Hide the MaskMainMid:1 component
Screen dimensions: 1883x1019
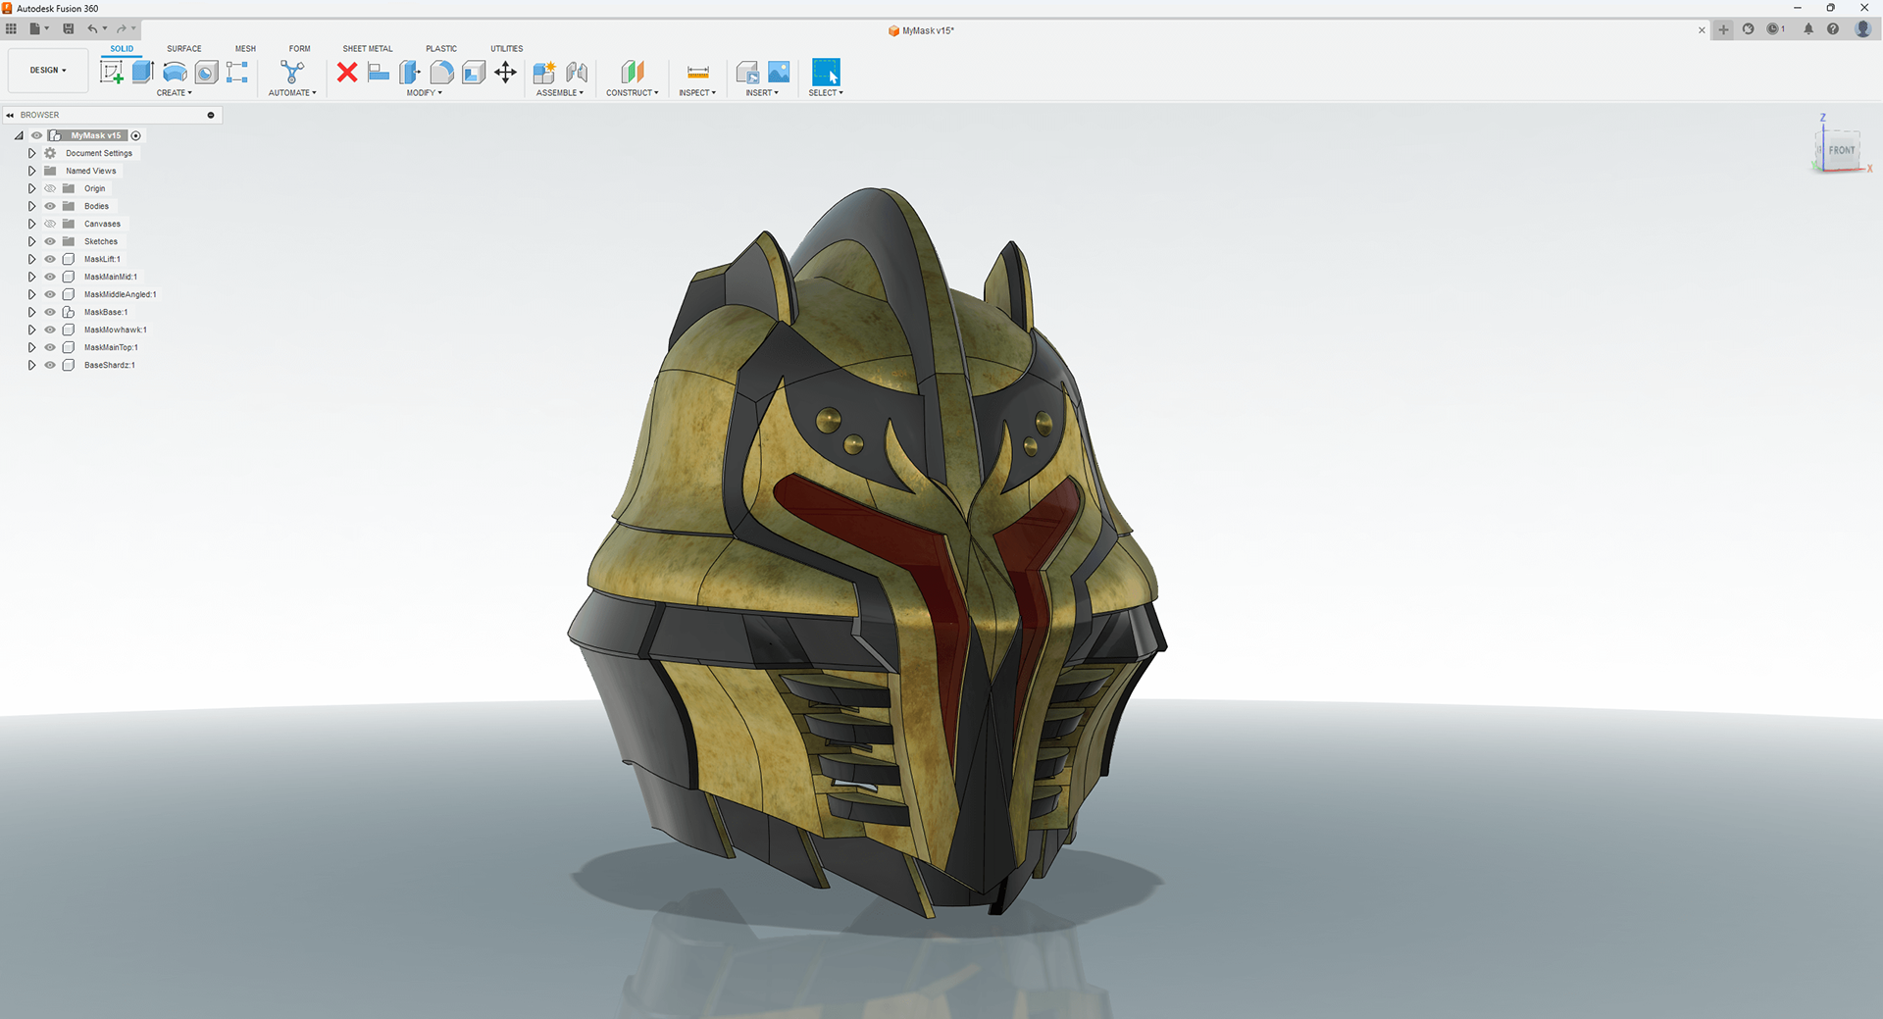50,277
